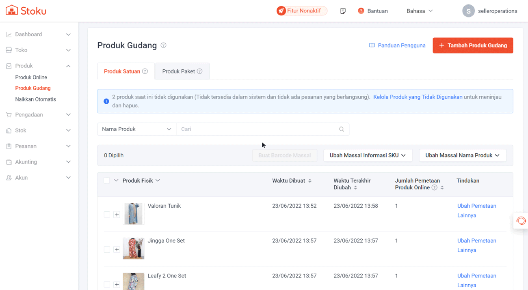Open the customer support chat icon
Image resolution: width=528 pixels, height=290 pixels.
521,221
